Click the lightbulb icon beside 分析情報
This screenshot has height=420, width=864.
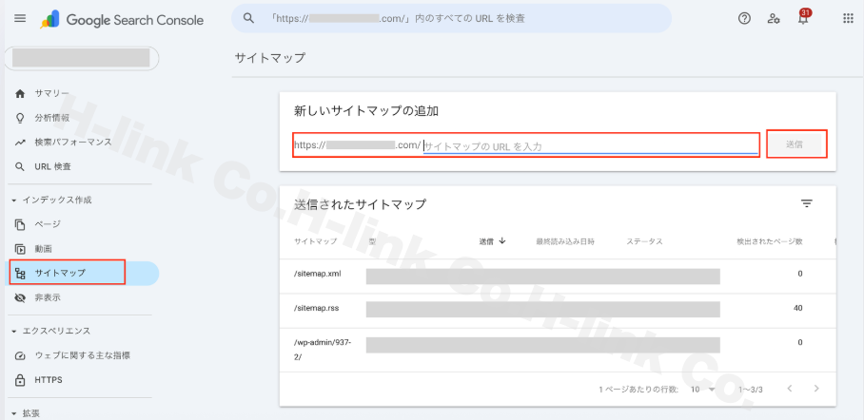(20, 118)
